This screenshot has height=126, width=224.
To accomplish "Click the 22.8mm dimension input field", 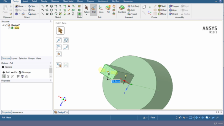I will tap(116, 81).
